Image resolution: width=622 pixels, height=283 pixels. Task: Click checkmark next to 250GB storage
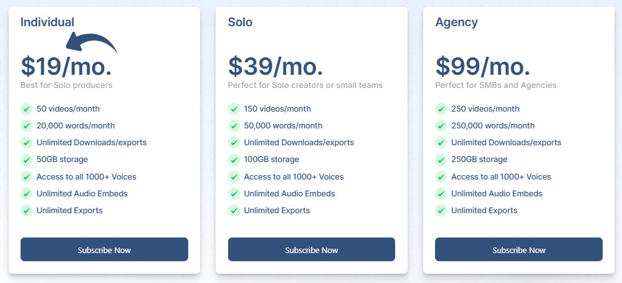click(x=441, y=159)
